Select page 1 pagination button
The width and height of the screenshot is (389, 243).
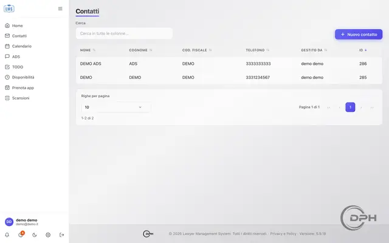coord(350,107)
